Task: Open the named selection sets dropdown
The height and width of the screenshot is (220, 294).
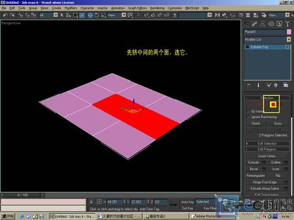Action: [x=210, y=15]
